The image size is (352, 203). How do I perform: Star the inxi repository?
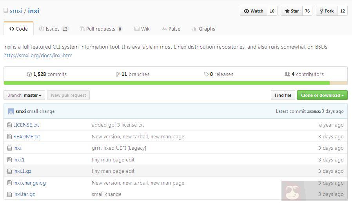pos(292,11)
